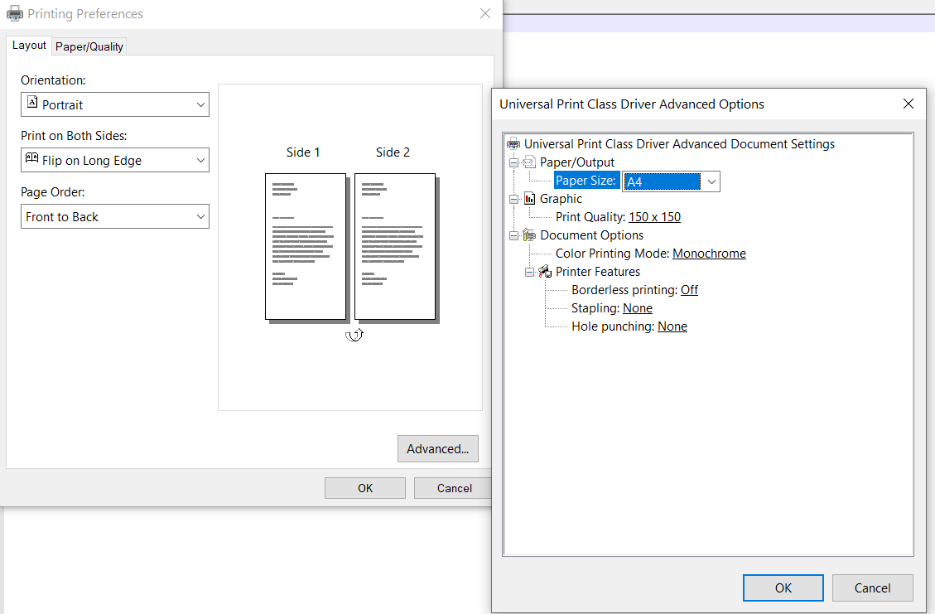Collapse the Graphic tree node
The image size is (935, 614).
coord(514,199)
